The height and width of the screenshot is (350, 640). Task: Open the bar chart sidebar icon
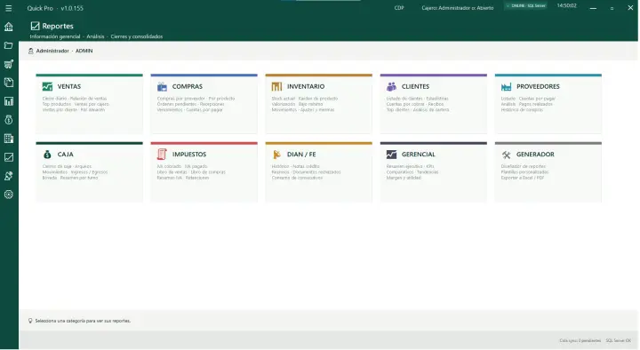(9, 101)
